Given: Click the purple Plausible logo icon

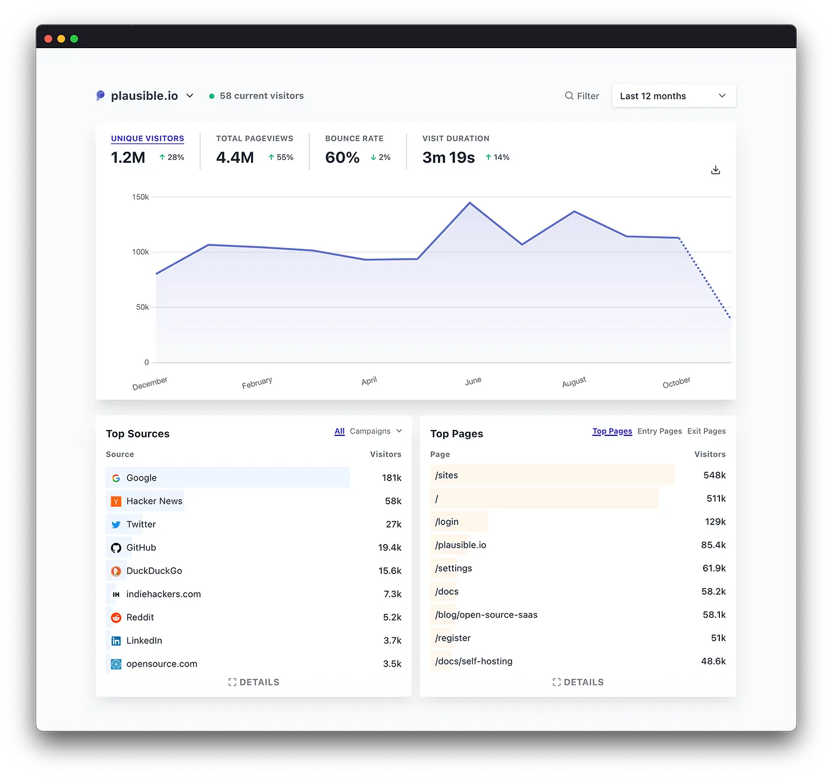Looking at the screenshot, I should (100, 95).
